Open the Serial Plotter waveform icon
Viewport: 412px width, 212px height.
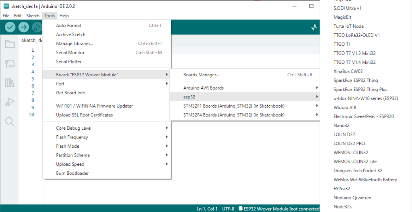pos(314,27)
